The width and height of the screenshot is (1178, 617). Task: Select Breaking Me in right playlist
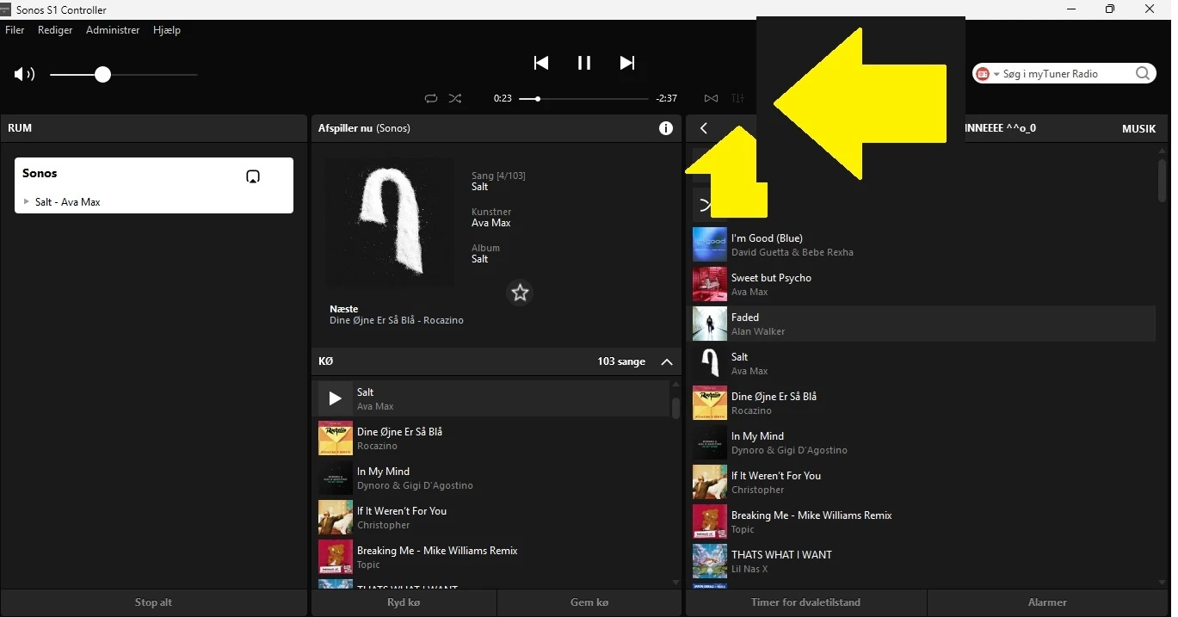[924, 521]
